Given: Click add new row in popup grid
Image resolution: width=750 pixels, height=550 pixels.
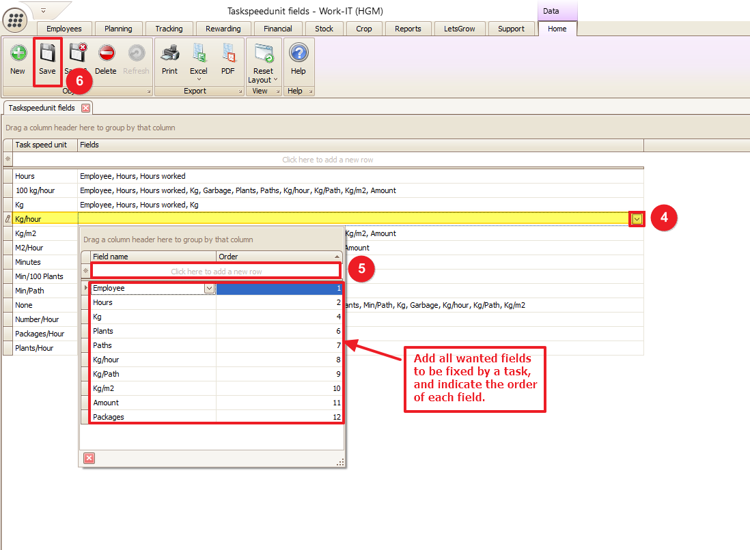Looking at the screenshot, I should [216, 272].
